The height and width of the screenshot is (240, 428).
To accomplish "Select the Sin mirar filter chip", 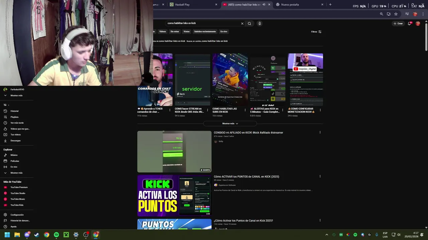I will (175, 32).
